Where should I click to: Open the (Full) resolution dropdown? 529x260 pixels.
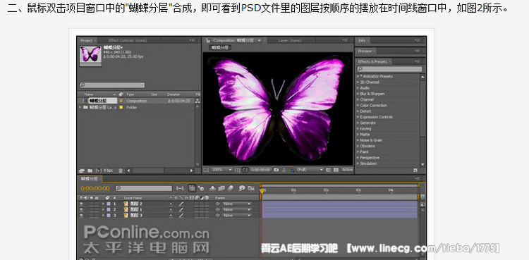310,170
